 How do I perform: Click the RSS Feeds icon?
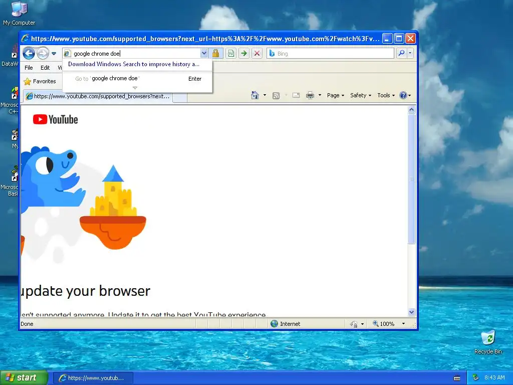coord(276,96)
